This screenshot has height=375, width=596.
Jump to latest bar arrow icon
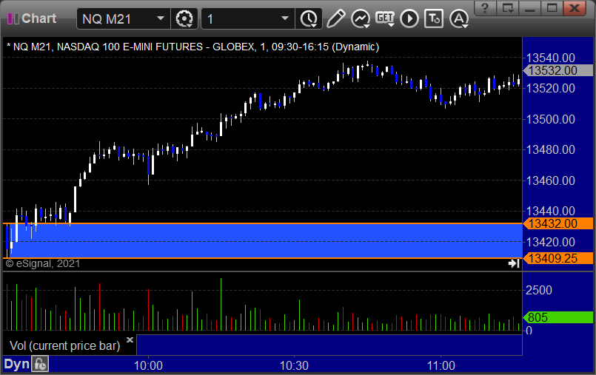[x=514, y=263]
